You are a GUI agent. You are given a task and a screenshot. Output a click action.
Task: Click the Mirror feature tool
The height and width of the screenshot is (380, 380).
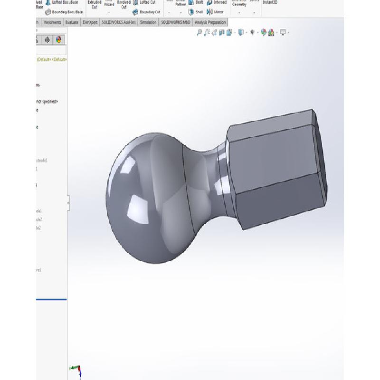216,12
